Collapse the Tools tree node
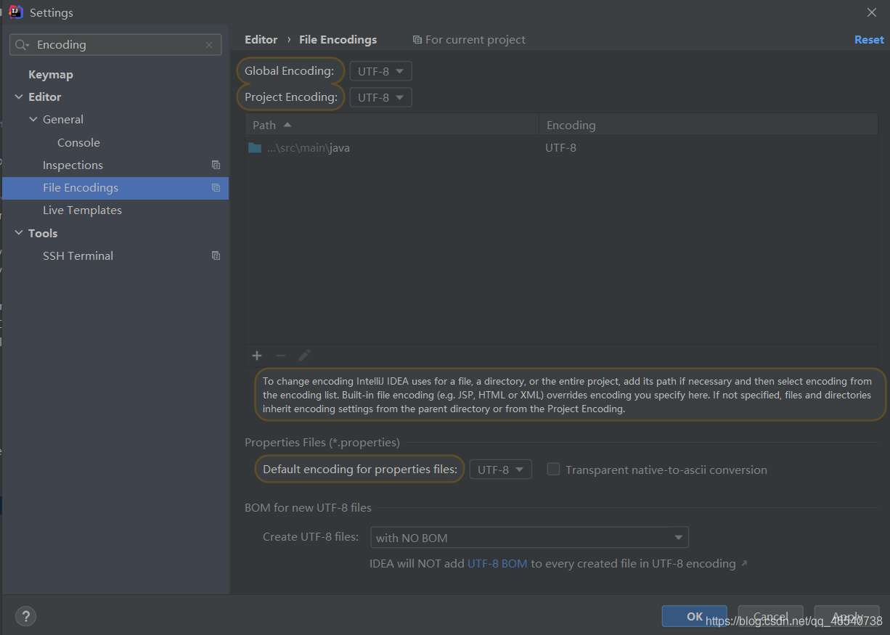890x635 pixels. click(x=18, y=233)
